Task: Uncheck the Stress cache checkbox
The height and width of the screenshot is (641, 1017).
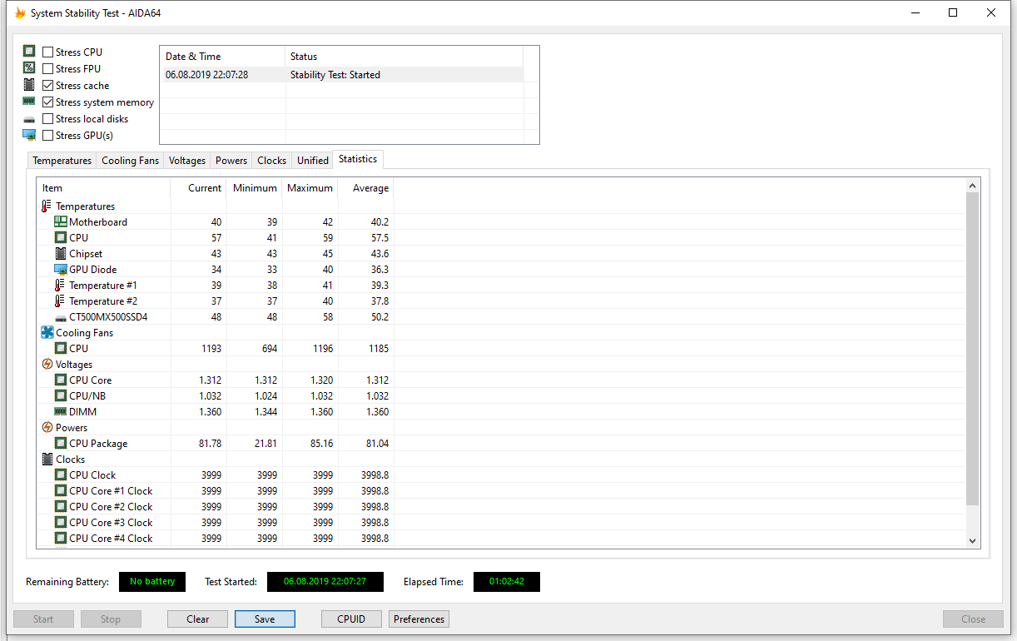Action: (48, 85)
